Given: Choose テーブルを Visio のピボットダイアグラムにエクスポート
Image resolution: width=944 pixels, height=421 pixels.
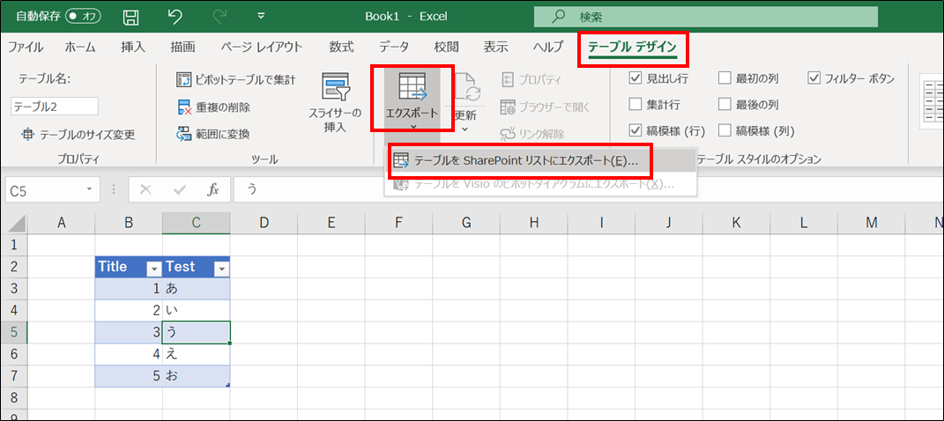Looking at the screenshot, I should coord(540,185).
